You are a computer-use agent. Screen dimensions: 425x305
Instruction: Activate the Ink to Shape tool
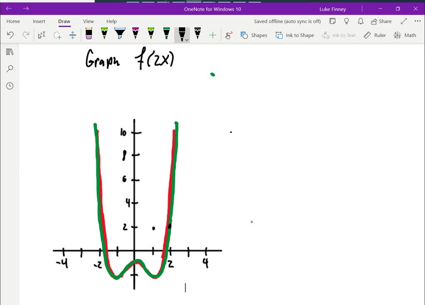point(295,35)
